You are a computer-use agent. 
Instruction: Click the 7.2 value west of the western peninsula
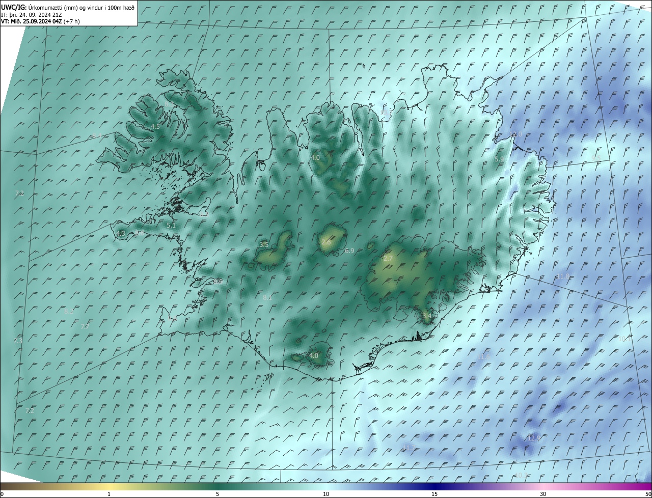[19, 193]
